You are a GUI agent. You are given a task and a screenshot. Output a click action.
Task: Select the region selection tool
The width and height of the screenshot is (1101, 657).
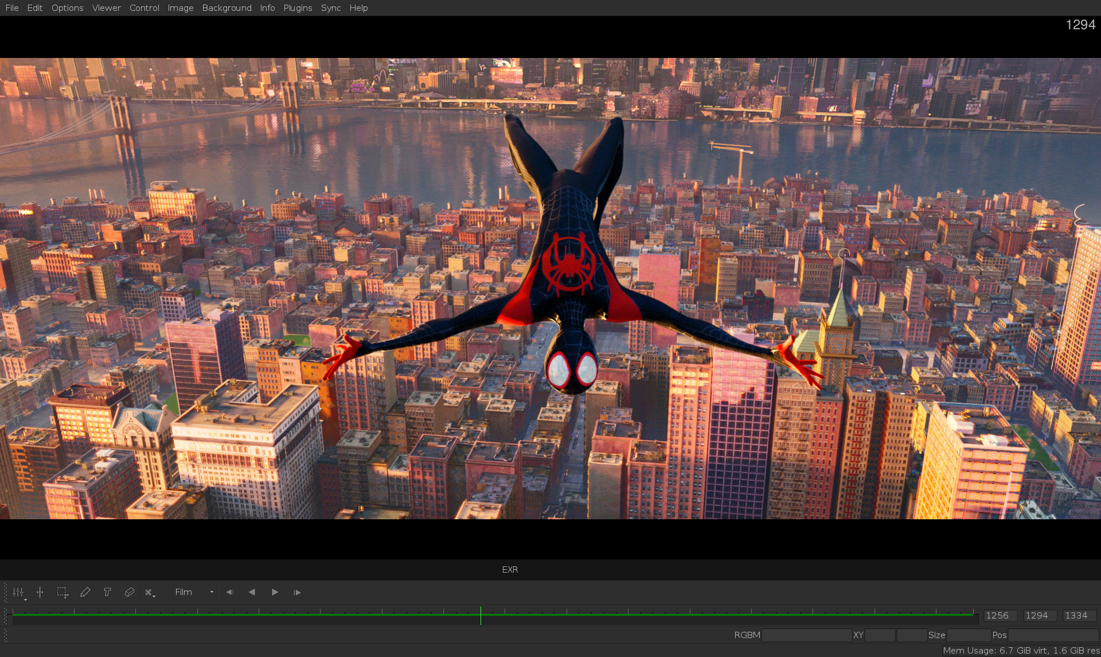point(63,592)
